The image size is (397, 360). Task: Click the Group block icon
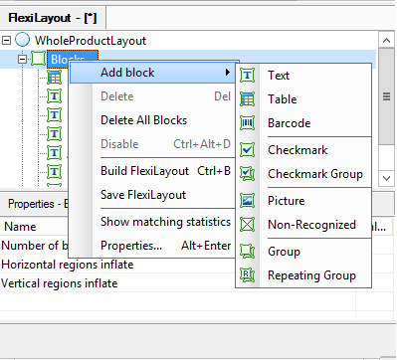(x=247, y=252)
